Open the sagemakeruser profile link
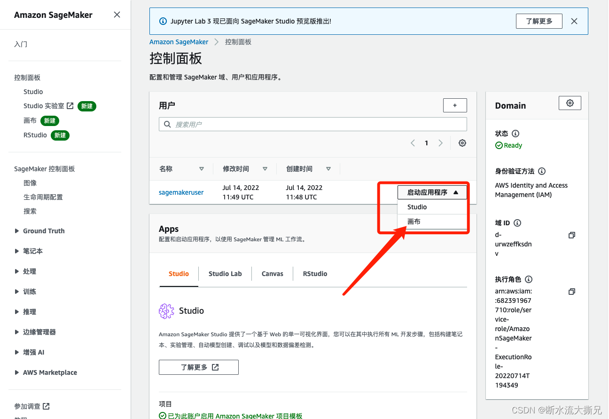This screenshot has height=419, width=609. 181,192
